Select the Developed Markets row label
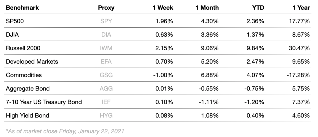 pos(32,61)
